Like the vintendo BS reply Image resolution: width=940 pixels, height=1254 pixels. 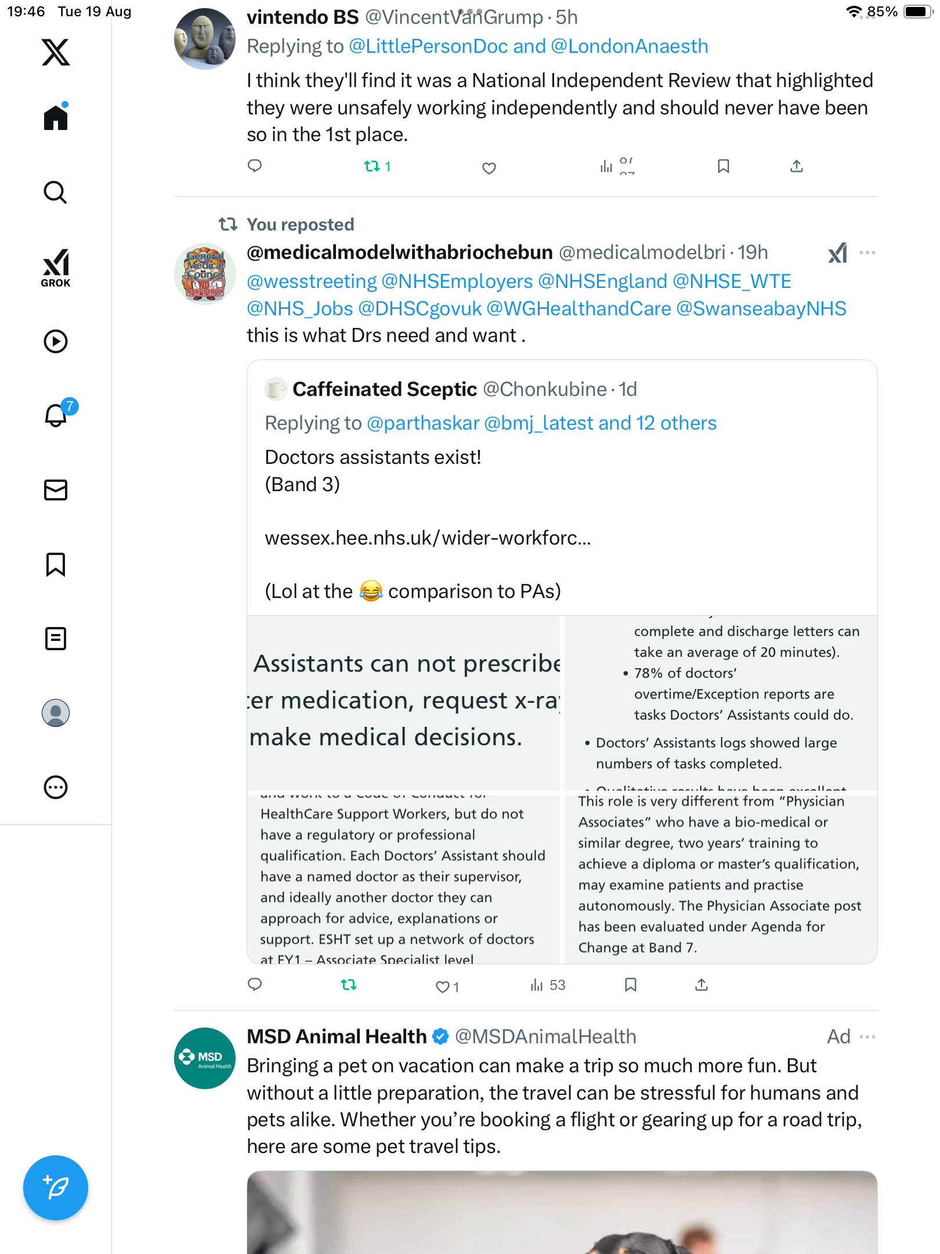click(x=489, y=168)
